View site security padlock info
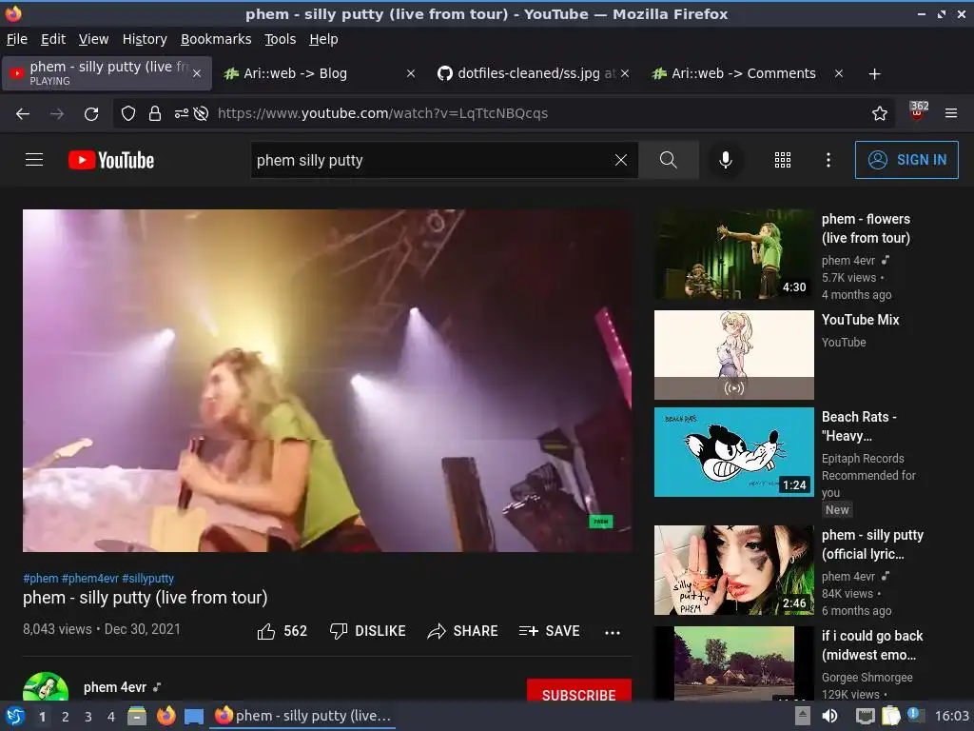This screenshot has height=731, width=974. (x=155, y=113)
